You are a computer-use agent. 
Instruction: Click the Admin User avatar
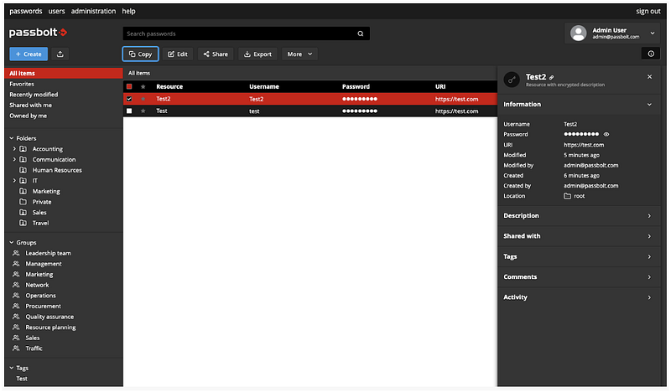pos(578,34)
